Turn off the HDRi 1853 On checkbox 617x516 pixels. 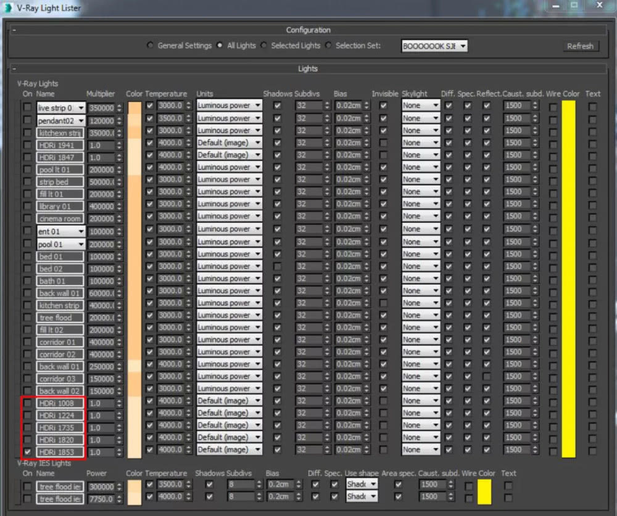click(x=27, y=450)
